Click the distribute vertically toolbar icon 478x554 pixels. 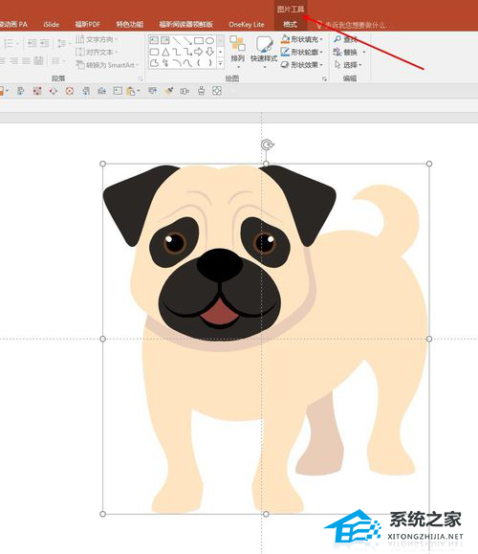tap(201, 91)
